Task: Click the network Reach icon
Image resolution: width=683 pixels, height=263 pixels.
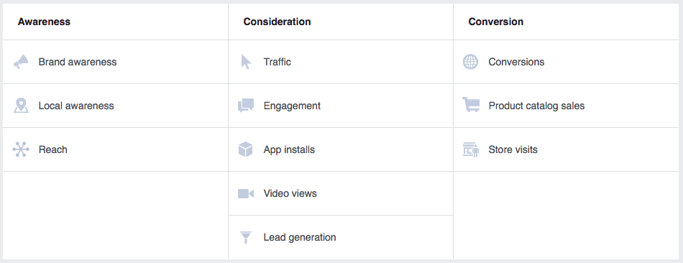Action: point(20,149)
